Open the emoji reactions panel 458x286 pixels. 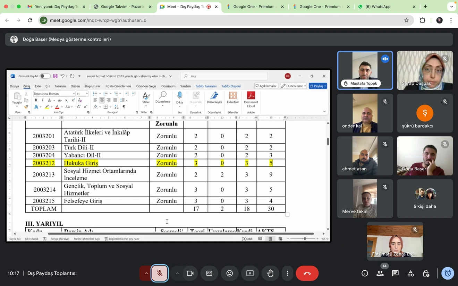pyautogui.click(x=229, y=273)
